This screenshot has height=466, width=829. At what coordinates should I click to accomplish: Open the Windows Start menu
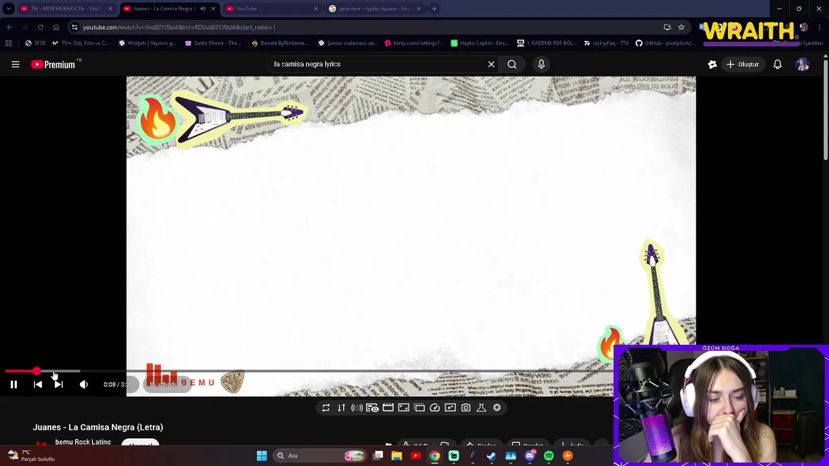(262, 456)
